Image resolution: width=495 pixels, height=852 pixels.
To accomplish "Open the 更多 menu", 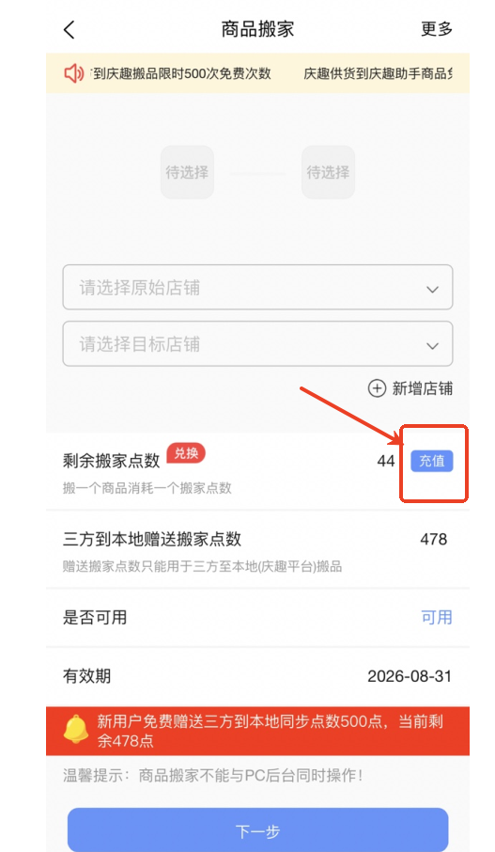I will pyautogui.click(x=437, y=29).
